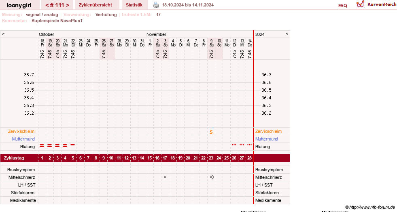Click the right 36.5 temperature axis label

(266, 90)
